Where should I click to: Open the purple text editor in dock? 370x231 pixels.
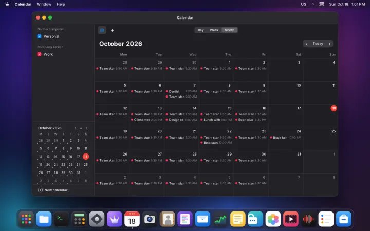[x=185, y=219]
